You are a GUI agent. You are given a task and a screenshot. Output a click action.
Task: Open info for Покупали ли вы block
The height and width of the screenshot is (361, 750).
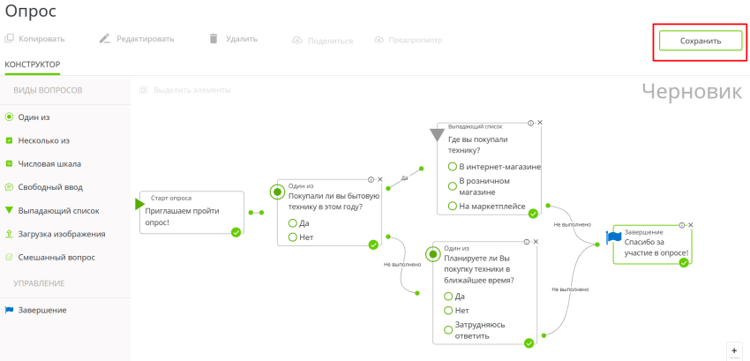tap(371, 179)
